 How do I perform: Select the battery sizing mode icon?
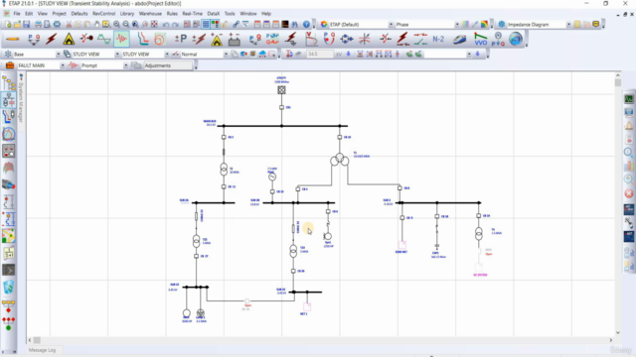pyautogui.click(x=235, y=40)
